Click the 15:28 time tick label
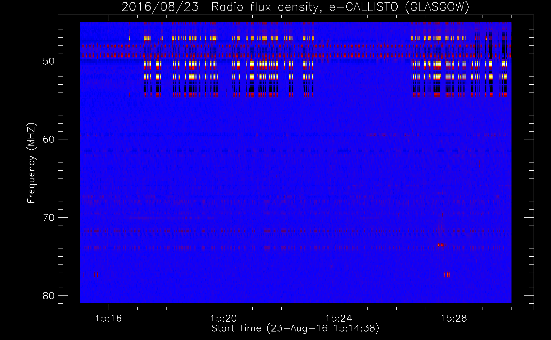 (x=454, y=319)
